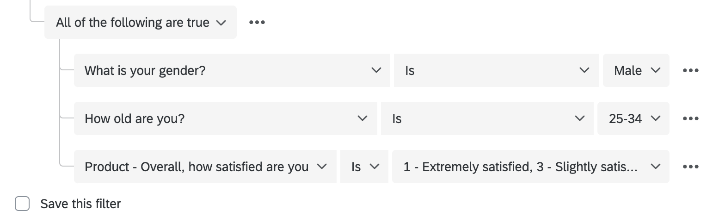Open options menu for the age condition
The image size is (725, 223).
[x=690, y=118]
